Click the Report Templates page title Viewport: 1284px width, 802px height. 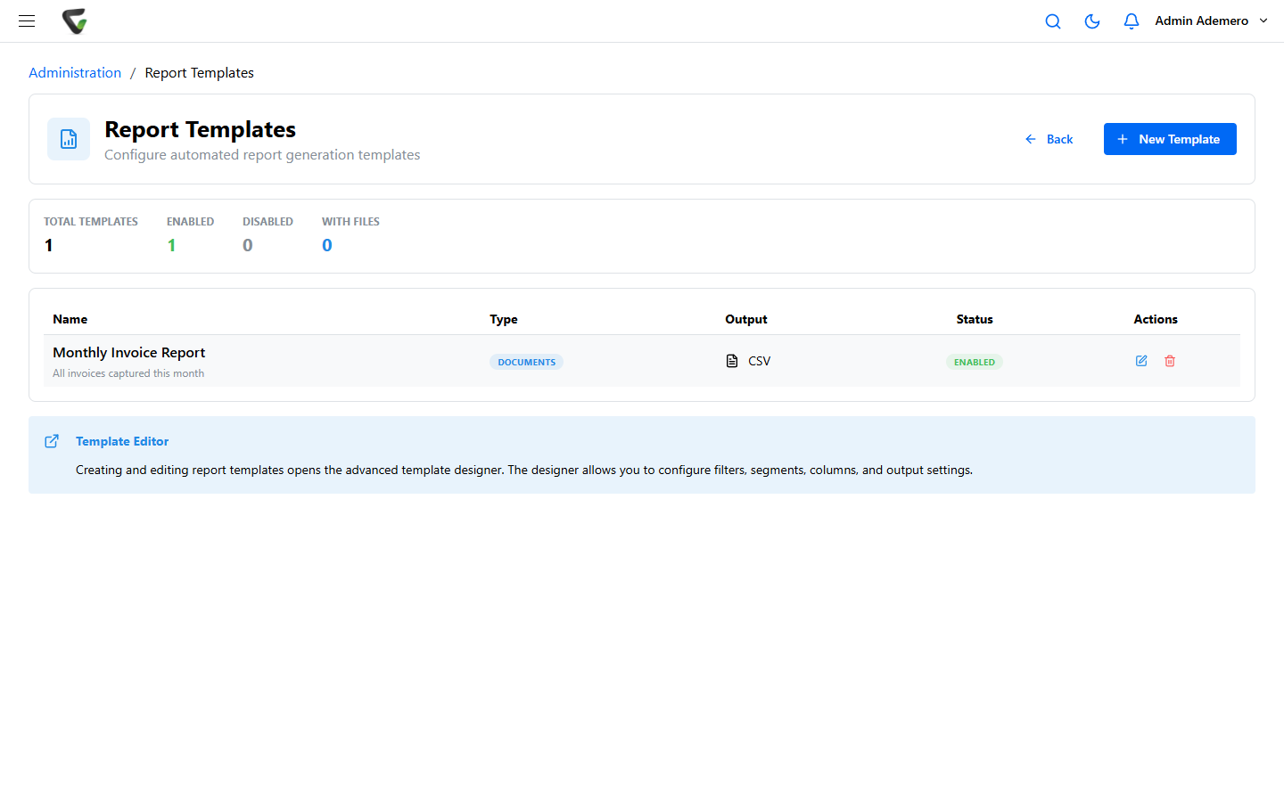click(201, 130)
